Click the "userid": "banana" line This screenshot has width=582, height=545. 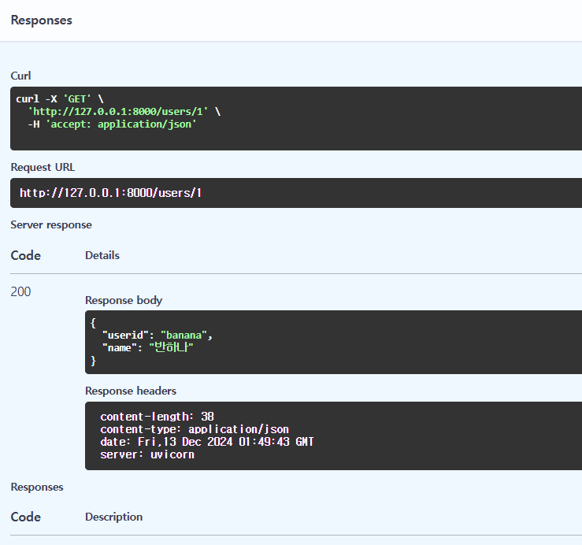tap(158, 336)
